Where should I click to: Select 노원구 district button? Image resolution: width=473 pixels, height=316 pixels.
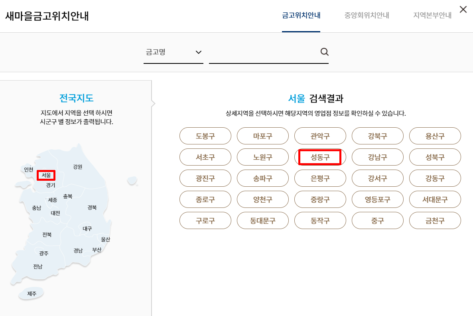coord(263,157)
